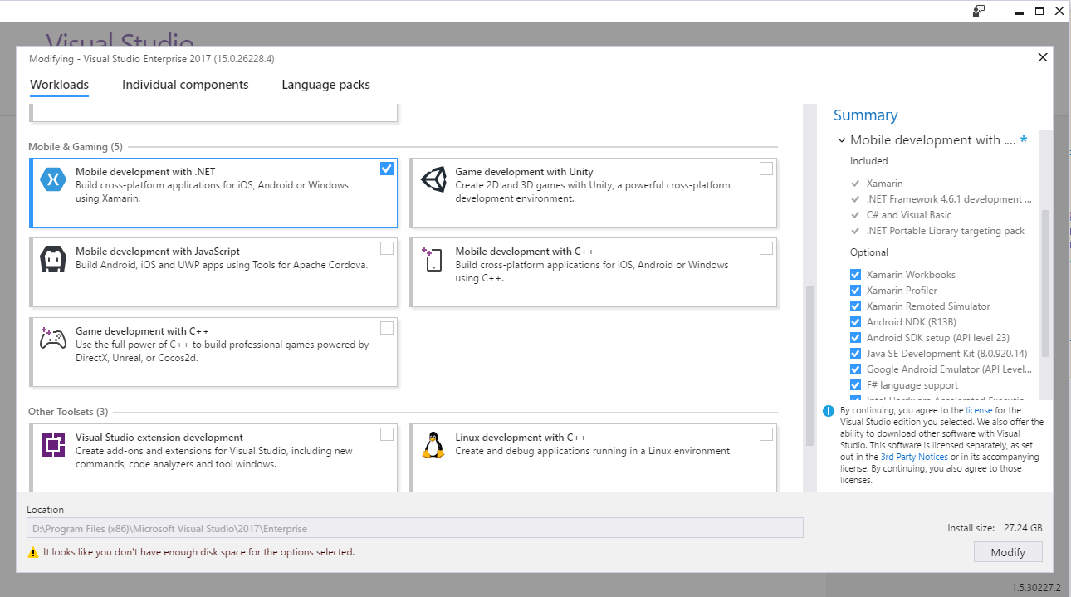Click the Game development with Unity title
Image resolution: width=1071 pixels, height=597 pixels.
pos(524,172)
